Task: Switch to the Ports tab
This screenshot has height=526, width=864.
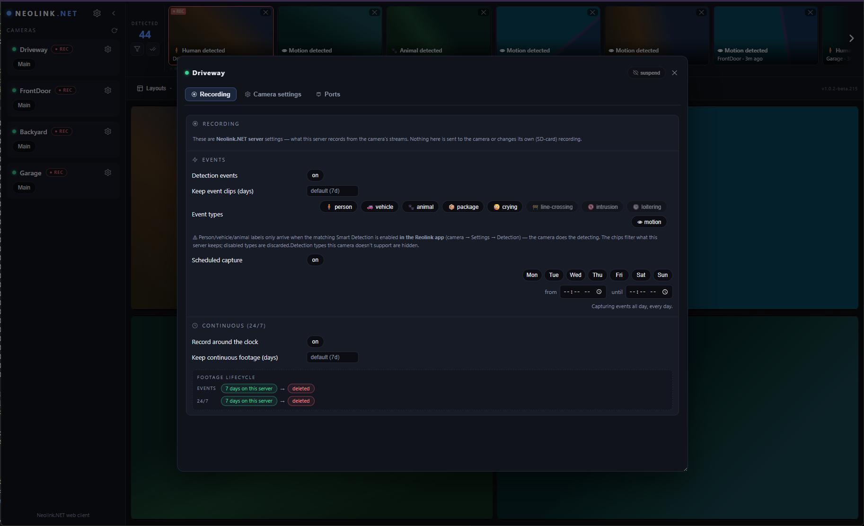Action: pos(328,94)
